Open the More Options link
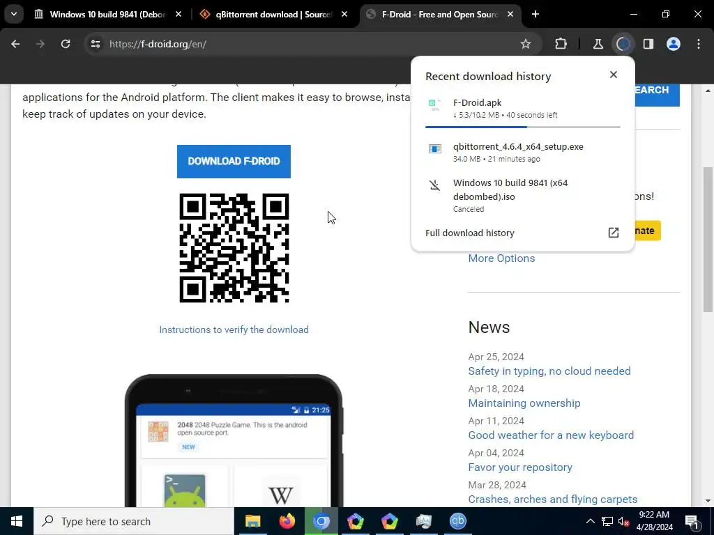Image resolution: width=714 pixels, height=535 pixels. tap(501, 258)
